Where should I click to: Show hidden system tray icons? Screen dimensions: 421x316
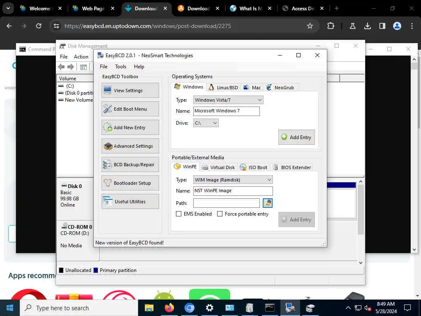coord(348,308)
